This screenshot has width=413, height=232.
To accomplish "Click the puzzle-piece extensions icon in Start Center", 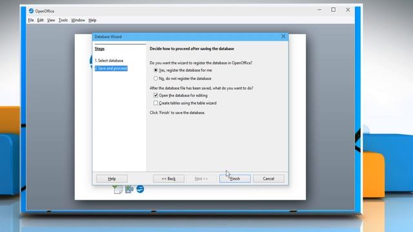I will pyautogui.click(x=129, y=189).
